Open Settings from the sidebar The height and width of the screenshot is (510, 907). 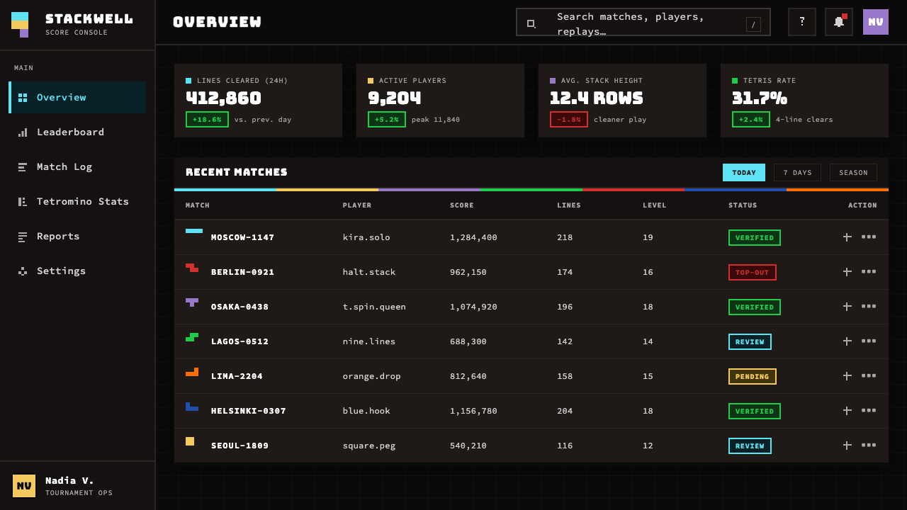coord(77,271)
